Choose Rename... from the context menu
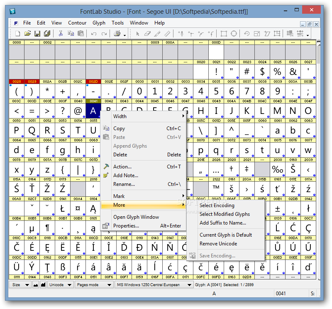The width and height of the screenshot is (332, 309). [143, 184]
